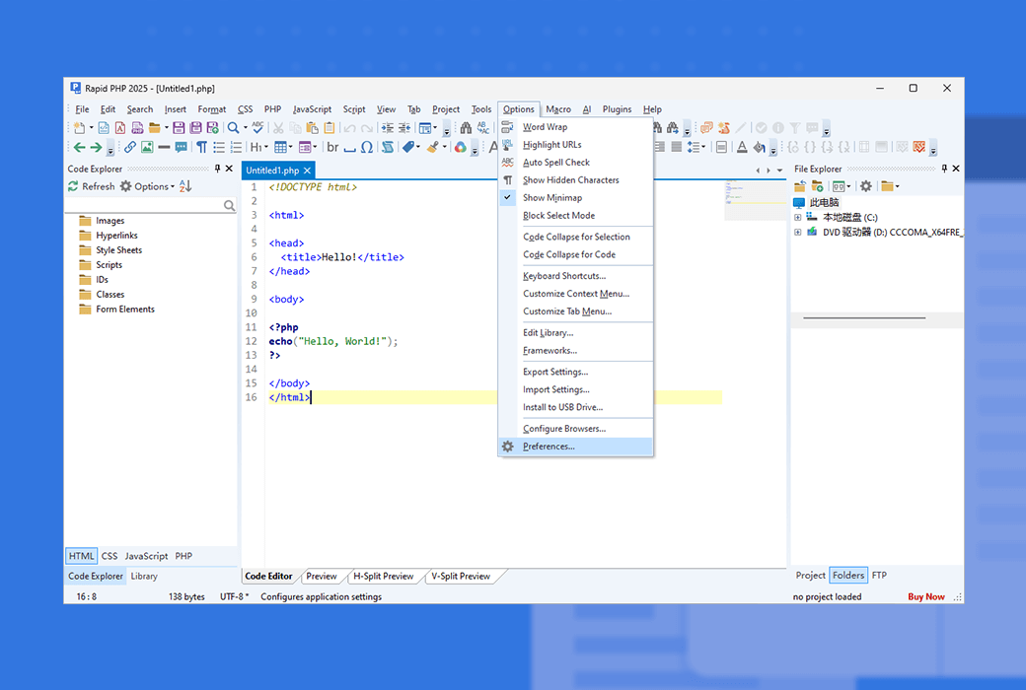Expand the DVD drive (D:) tree node
This screenshot has width=1026, height=690.
[798, 233]
